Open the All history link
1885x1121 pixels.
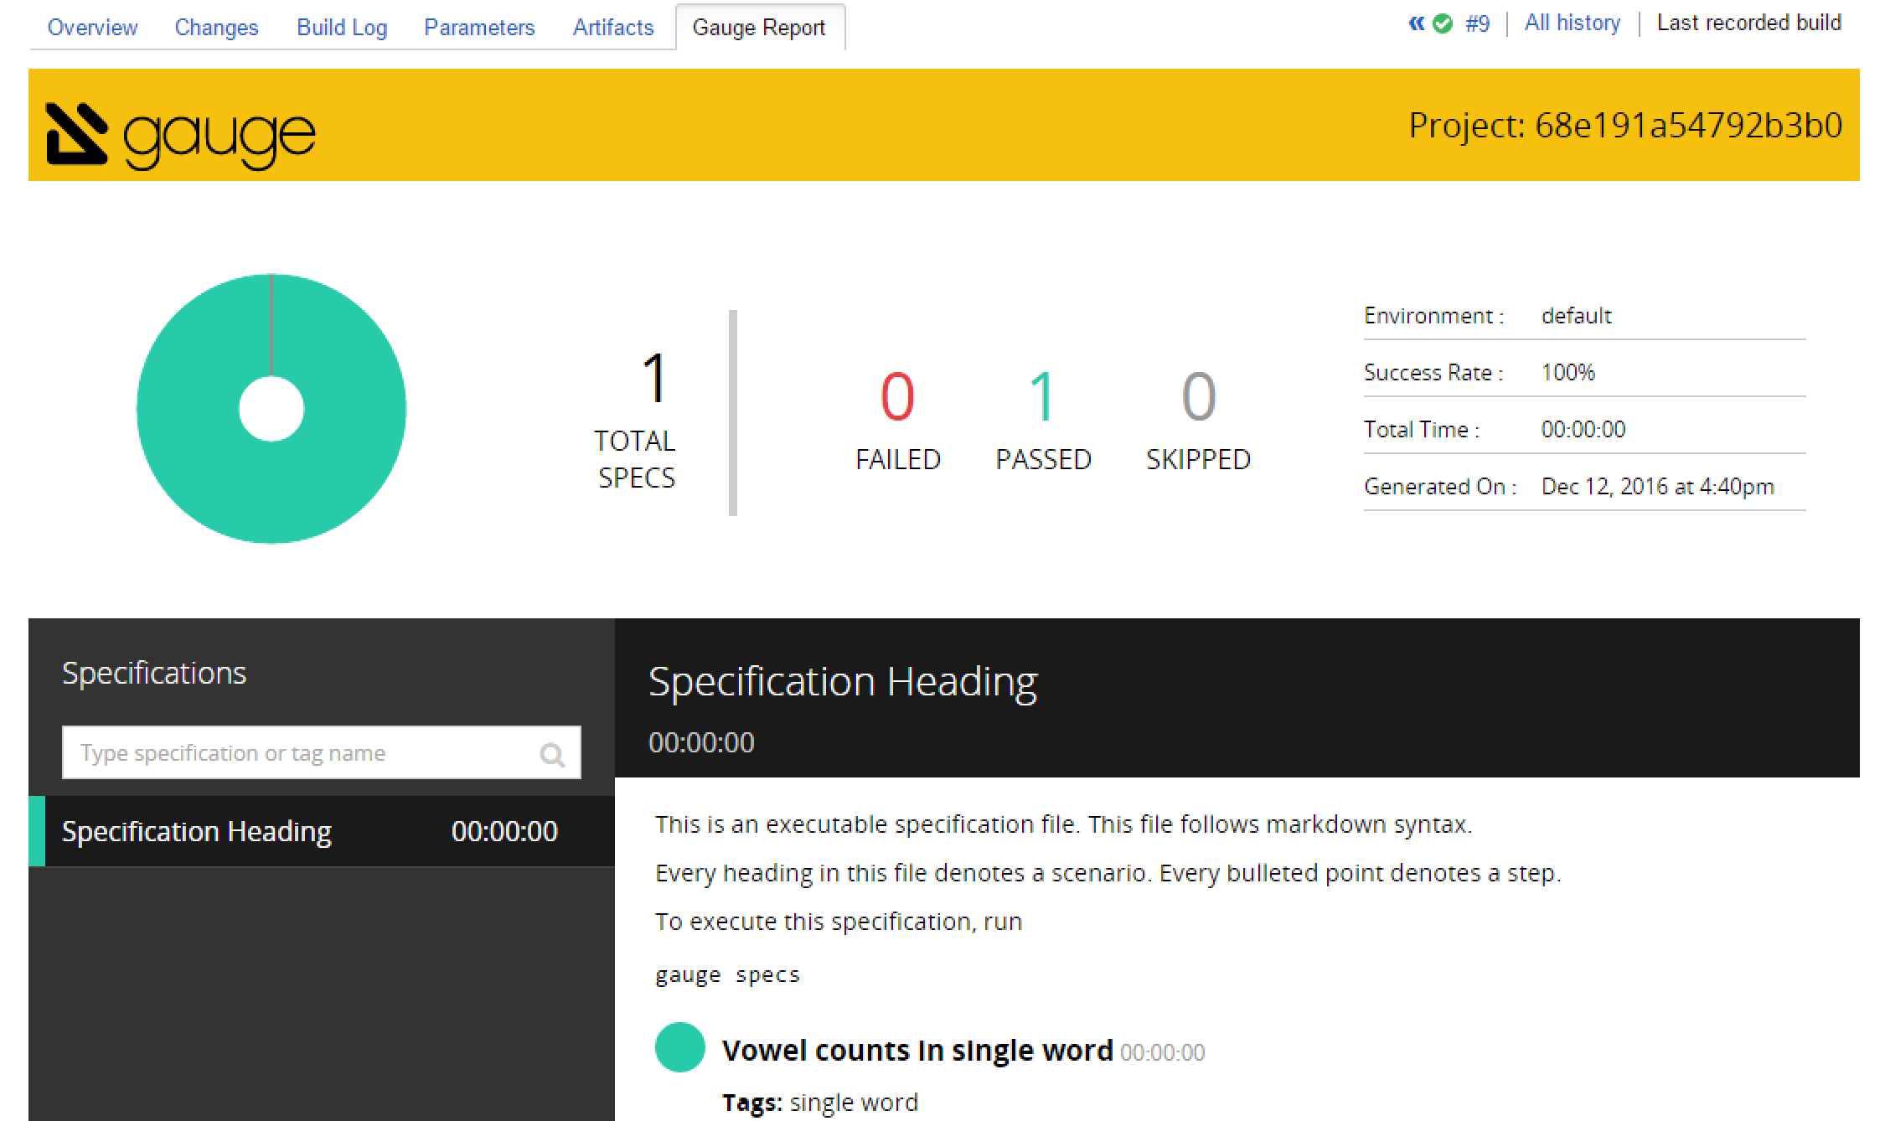pyautogui.click(x=1572, y=23)
